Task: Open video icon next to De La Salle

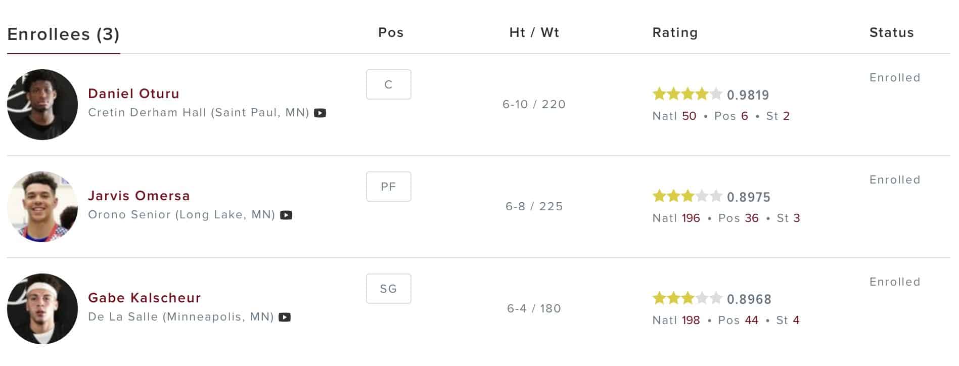Action: 285,317
